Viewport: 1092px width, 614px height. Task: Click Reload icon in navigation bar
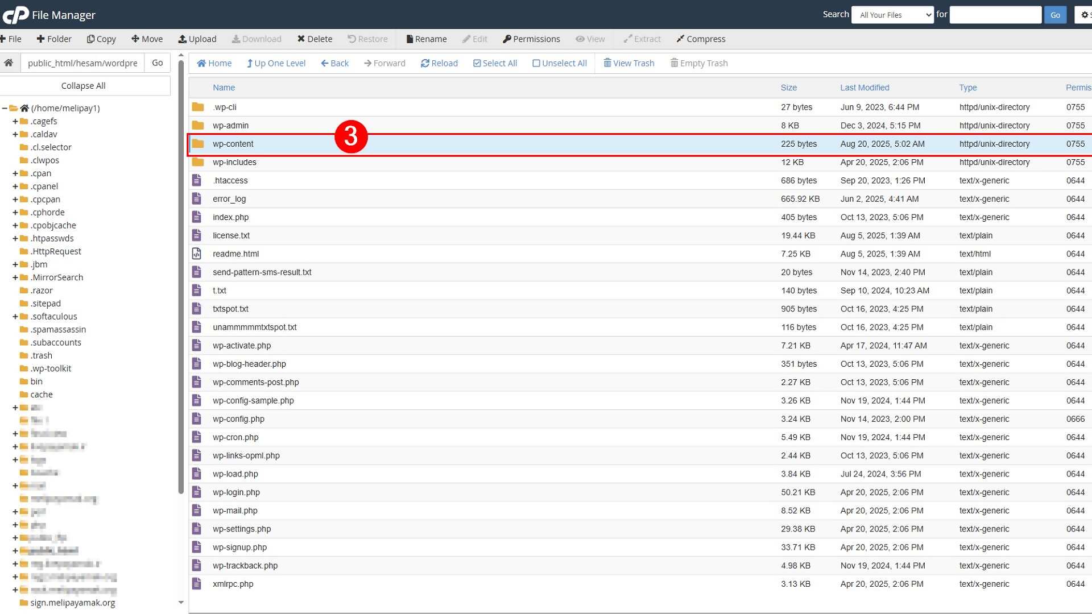click(425, 63)
